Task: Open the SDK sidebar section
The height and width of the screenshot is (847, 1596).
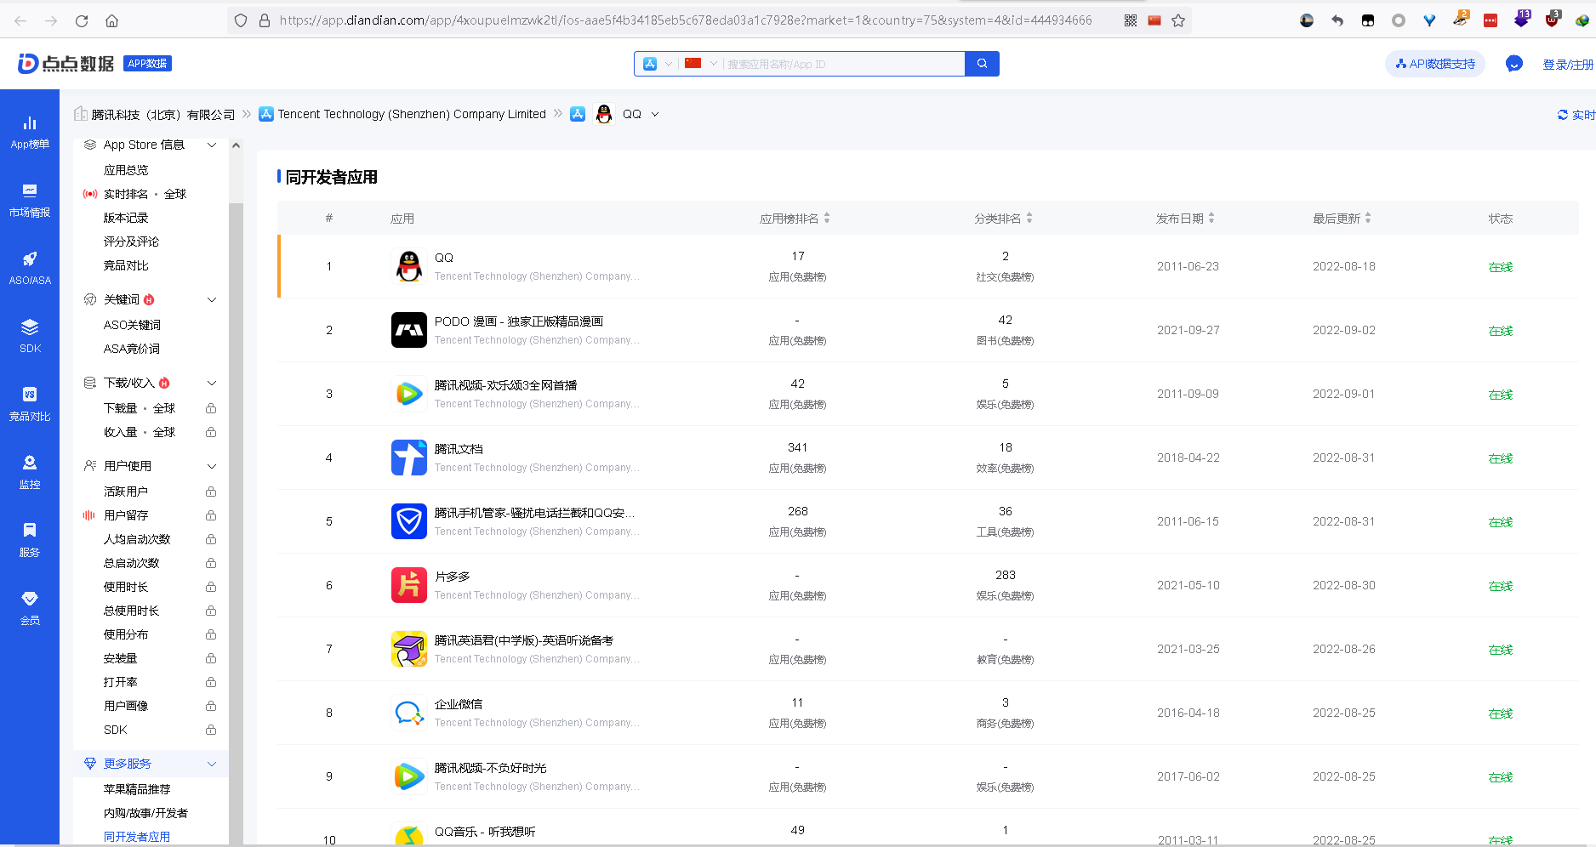Action: pyautogui.click(x=30, y=337)
